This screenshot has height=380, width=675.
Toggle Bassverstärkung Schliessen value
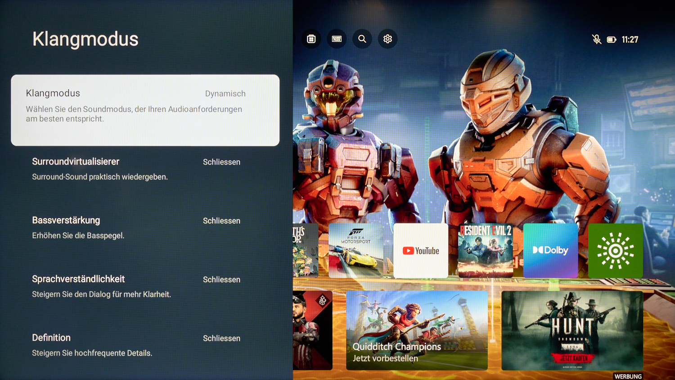pos(221,221)
